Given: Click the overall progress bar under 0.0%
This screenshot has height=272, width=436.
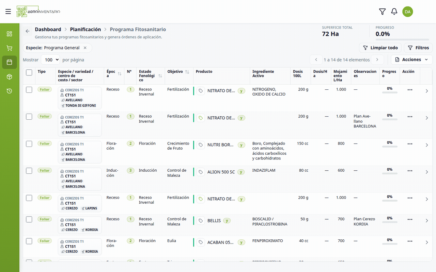Looking at the screenshot, I should pos(402,39).
